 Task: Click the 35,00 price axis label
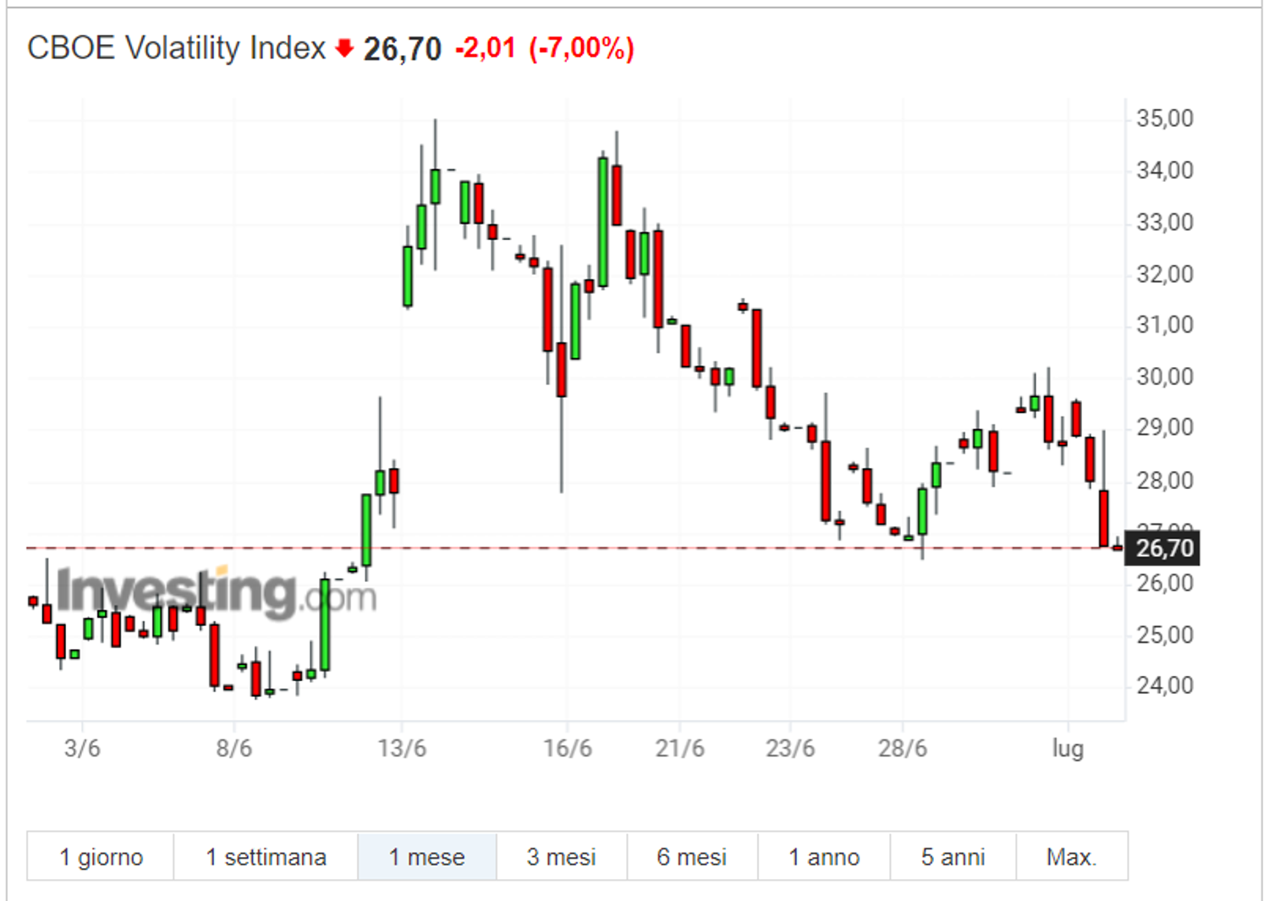(1165, 118)
